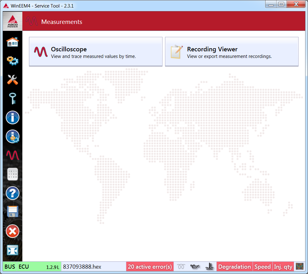Click the coolant temperature status icon
This screenshot has height=274, width=308.
pyautogui.click(x=209, y=267)
